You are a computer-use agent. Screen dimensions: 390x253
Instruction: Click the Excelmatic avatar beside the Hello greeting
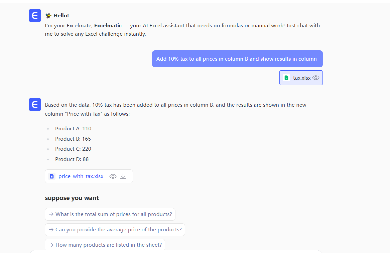(x=35, y=16)
